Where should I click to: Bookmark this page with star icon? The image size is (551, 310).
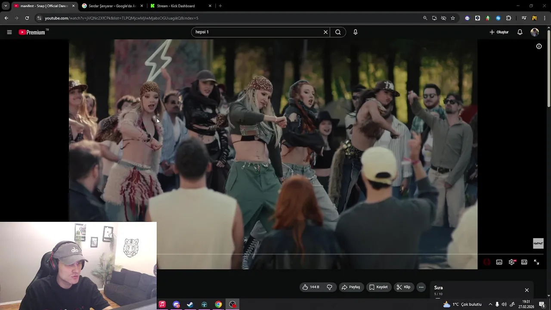point(453,18)
